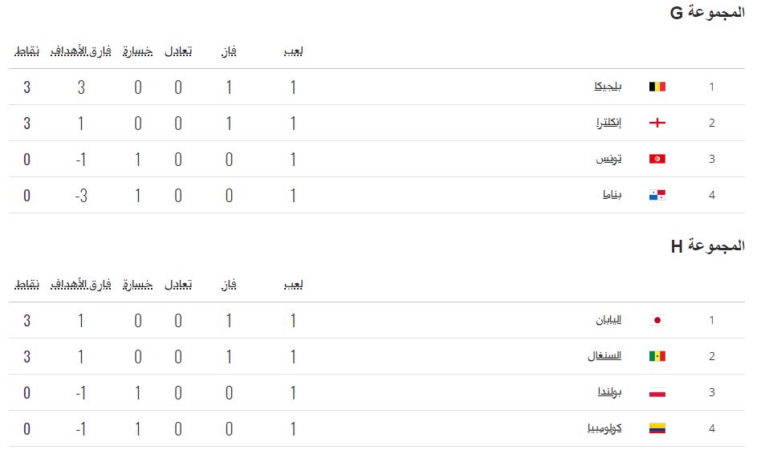Open the إنكلترا team link
The height and width of the screenshot is (466, 765).
(608, 123)
